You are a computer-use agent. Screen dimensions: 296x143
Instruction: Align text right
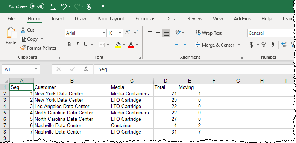(x=166, y=45)
